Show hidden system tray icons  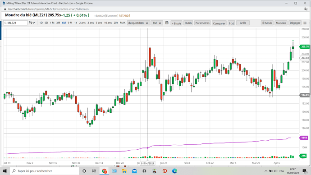click(266, 171)
